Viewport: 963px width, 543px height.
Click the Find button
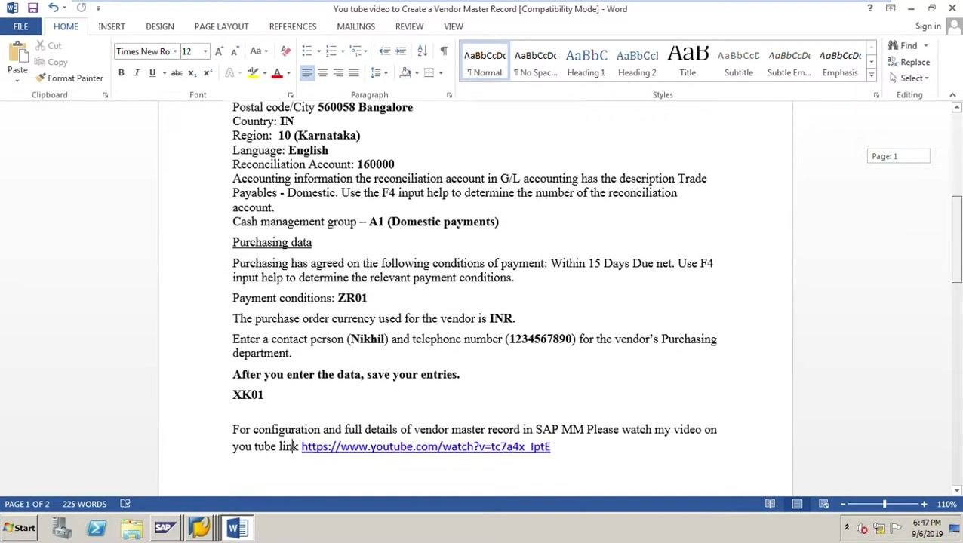pos(903,46)
